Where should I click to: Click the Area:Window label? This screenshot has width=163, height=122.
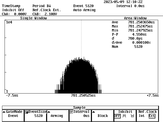135,18
